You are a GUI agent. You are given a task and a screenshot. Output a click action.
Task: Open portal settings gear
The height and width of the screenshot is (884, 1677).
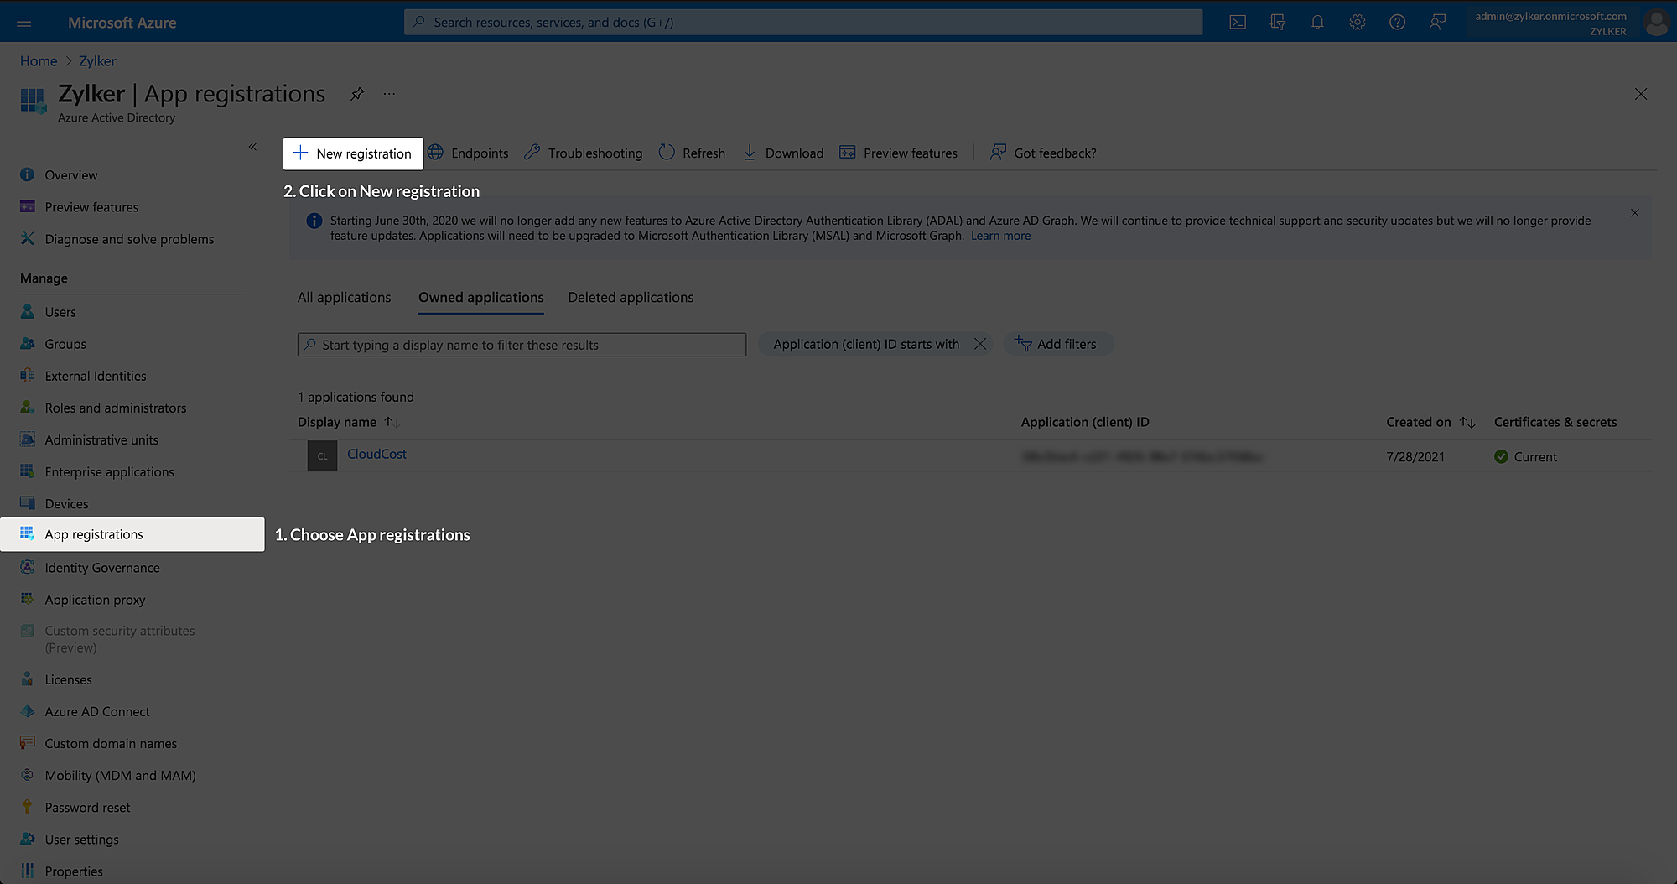pyautogui.click(x=1358, y=22)
